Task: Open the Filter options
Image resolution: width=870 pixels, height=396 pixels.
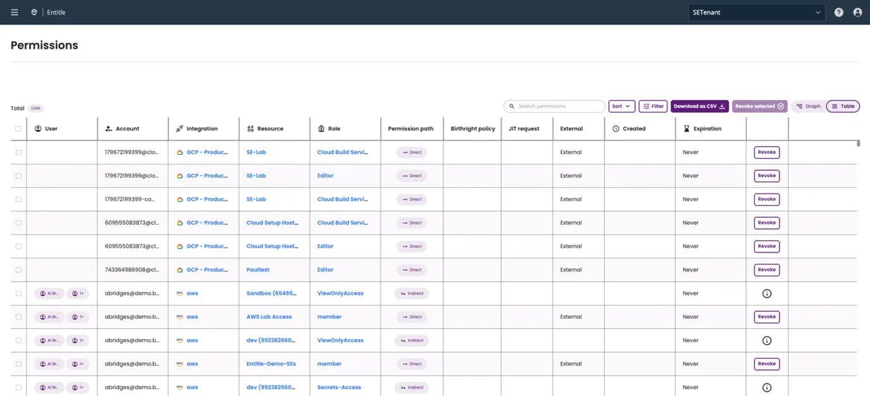Action: click(653, 106)
